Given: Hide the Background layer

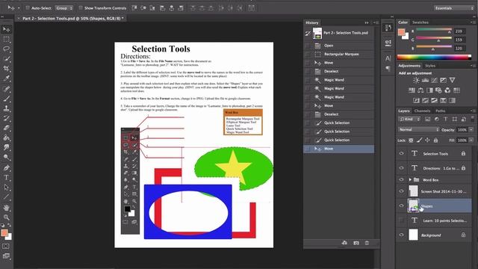Looking at the screenshot, I should (x=402, y=235).
